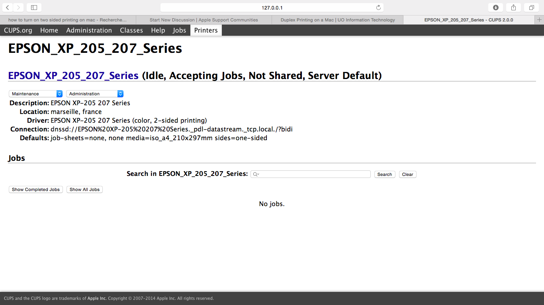Open the Jobs menu in the CUPS navbar
This screenshot has width=544, height=305.
(179, 30)
